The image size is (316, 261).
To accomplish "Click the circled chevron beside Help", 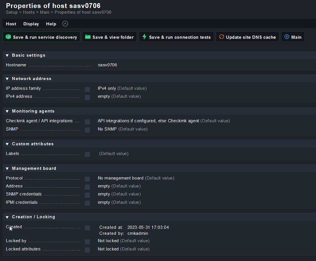I will (65, 24).
